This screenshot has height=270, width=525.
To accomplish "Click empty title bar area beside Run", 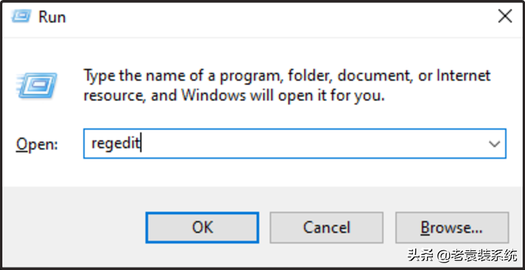I will (x=263, y=16).
